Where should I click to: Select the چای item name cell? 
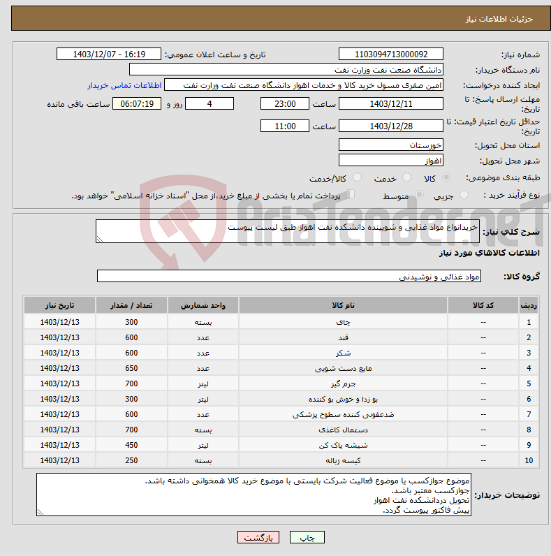tap(343, 322)
